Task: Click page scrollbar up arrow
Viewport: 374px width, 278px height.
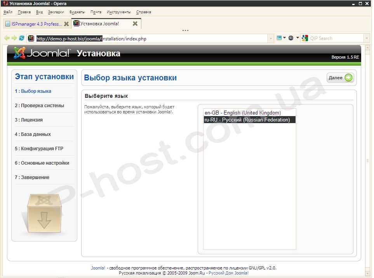Action: 367,47
